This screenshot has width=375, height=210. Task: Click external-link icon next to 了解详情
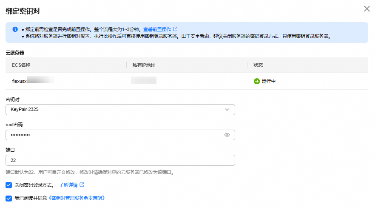pyautogui.click(x=82, y=184)
